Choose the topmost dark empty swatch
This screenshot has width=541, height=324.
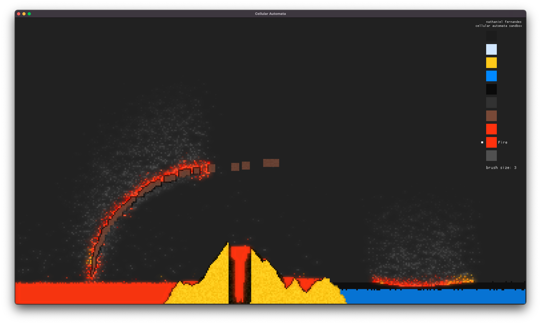click(x=491, y=36)
